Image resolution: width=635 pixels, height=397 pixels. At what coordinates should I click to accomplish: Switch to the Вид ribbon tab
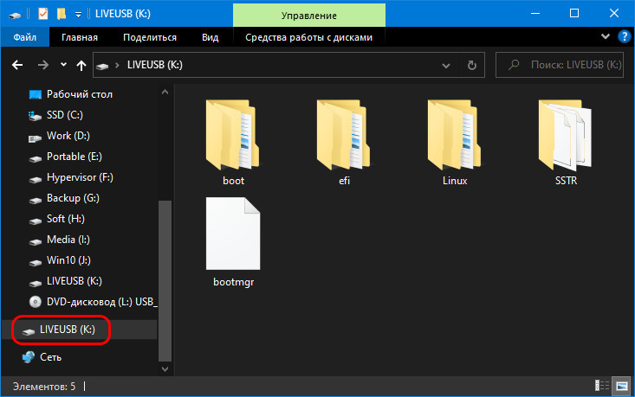point(211,37)
